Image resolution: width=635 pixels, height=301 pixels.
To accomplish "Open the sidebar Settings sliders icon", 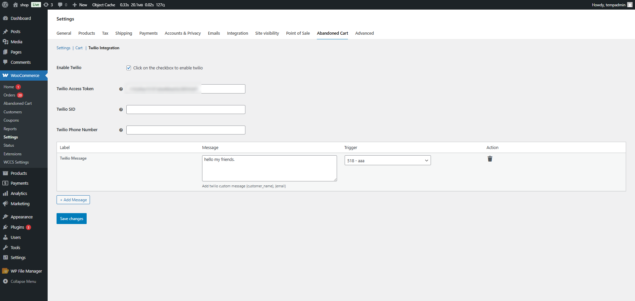I will (5, 257).
